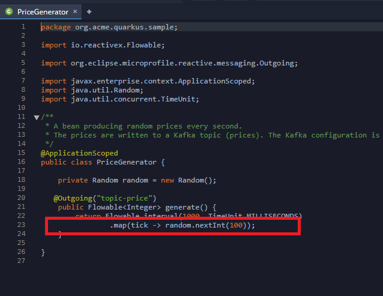Click line number 15 in the gutter
Viewport: 383px width, 296px height.
click(22, 153)
